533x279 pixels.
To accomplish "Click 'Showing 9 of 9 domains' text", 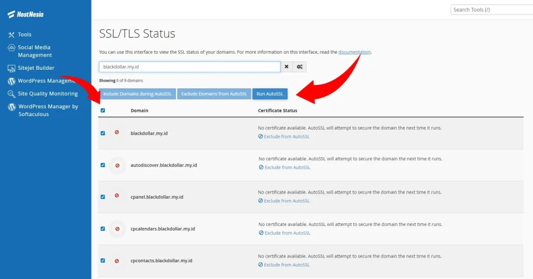I will 121,81.
